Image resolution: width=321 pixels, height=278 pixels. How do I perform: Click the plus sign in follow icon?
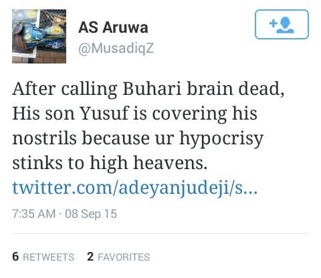coord(273,23)
